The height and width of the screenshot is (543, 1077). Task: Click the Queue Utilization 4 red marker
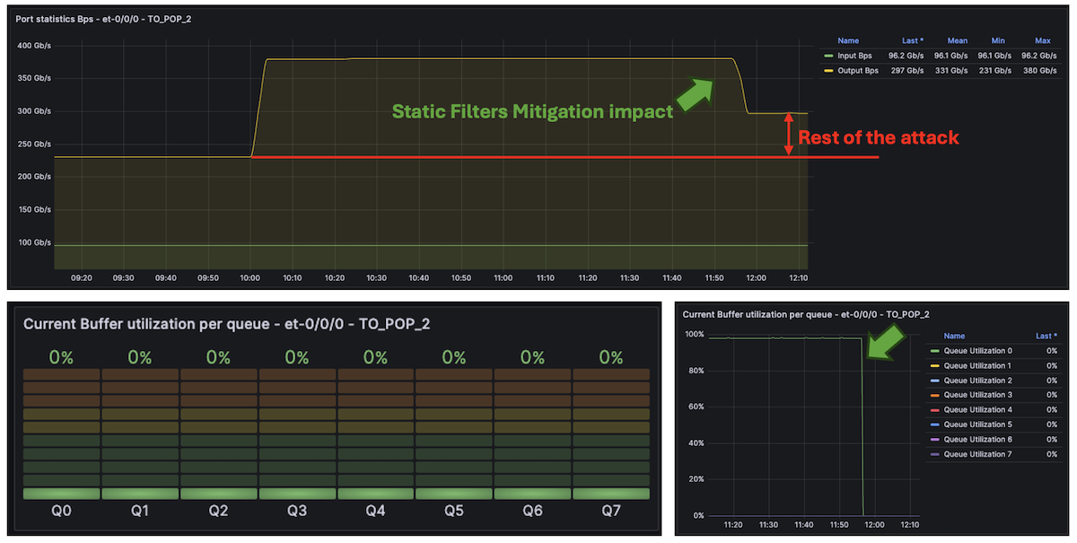(936, 409)
